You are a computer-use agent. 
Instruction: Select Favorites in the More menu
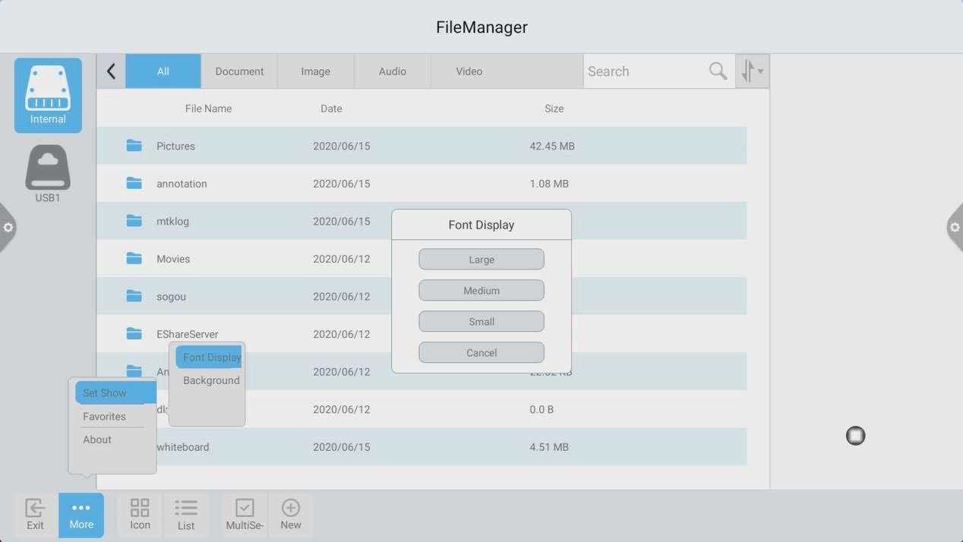[105, 416]
